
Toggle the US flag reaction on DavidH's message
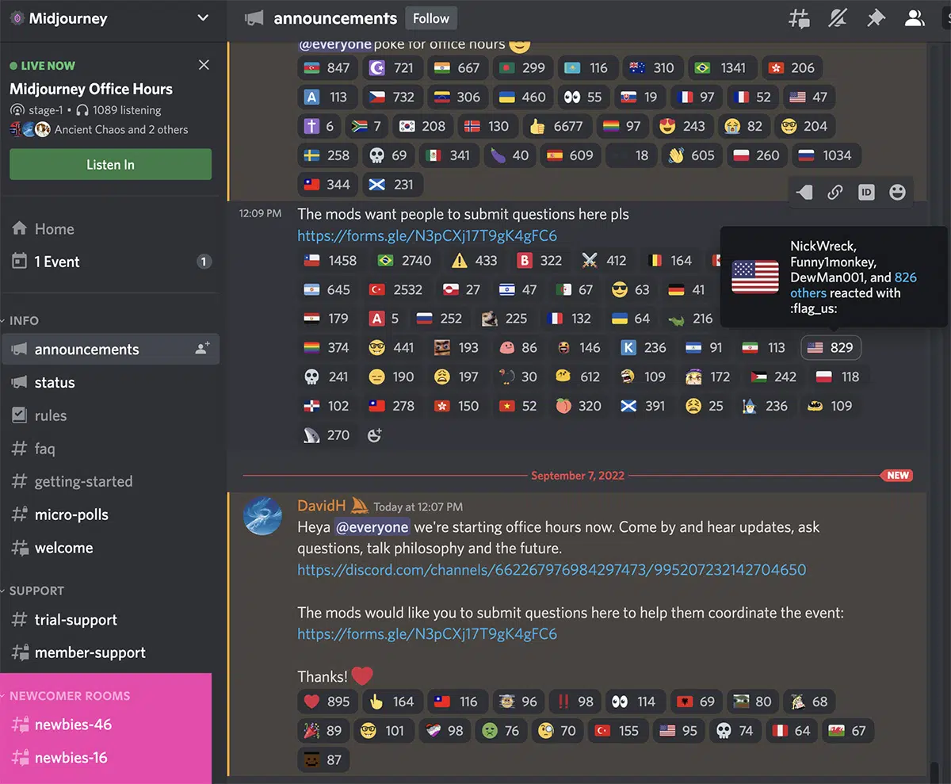click(x=678, y=730)
